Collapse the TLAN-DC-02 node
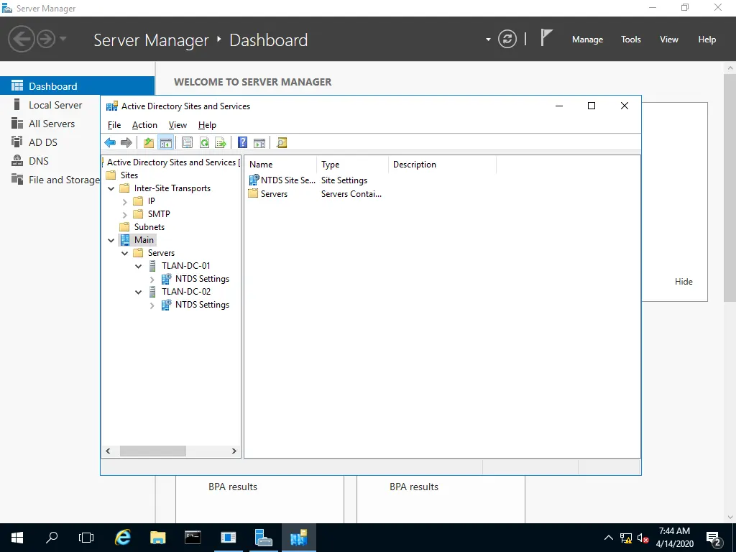Screen dimensions: 736x552 click(139, 292)
